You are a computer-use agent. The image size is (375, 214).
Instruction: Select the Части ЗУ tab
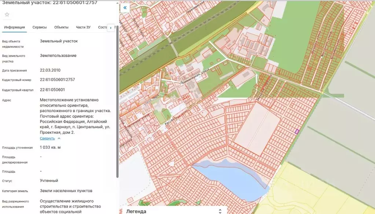[83, 27]
